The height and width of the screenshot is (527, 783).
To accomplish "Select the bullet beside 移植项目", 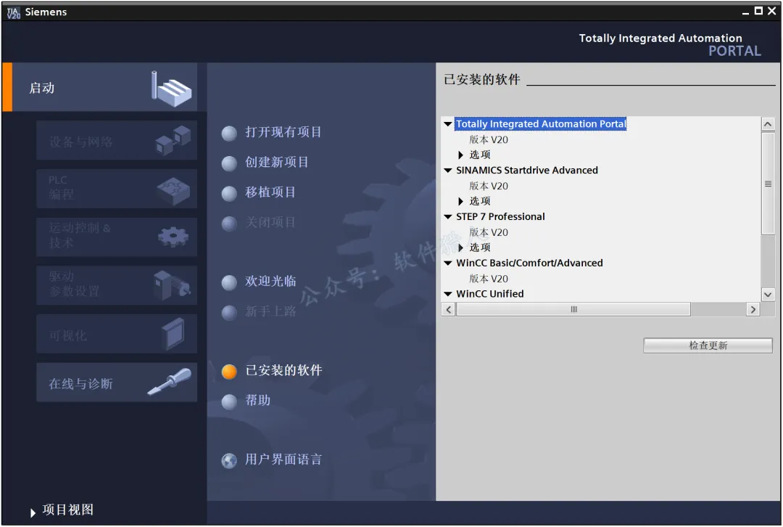I will point(229,194).
